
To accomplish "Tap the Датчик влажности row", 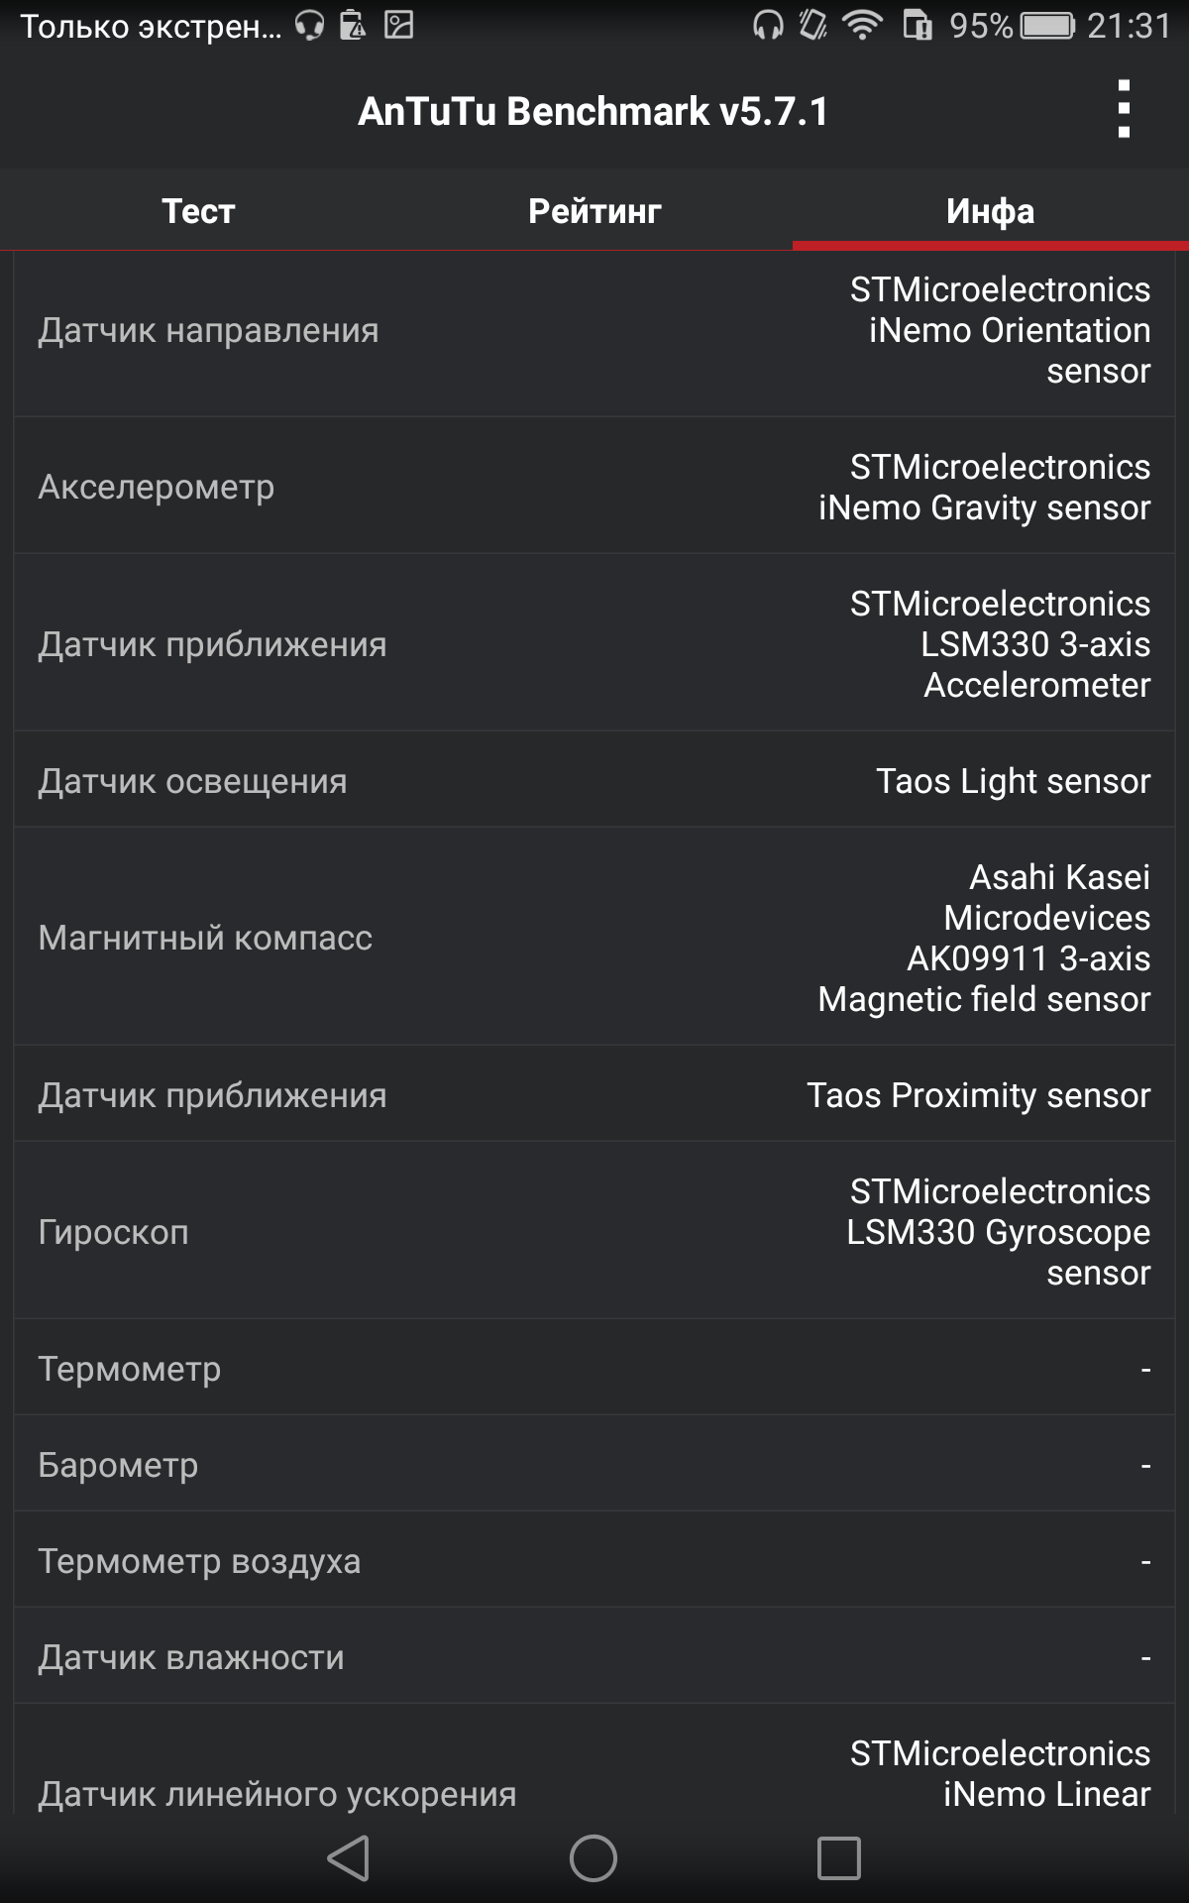I will [594, 1656].
